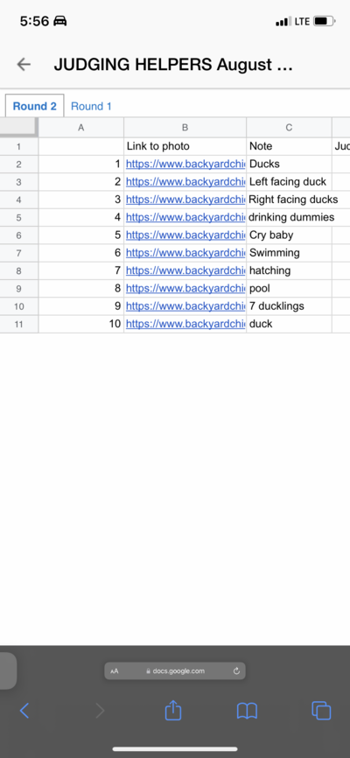Select column B header
350x758 pixels.
pos(185,128)
